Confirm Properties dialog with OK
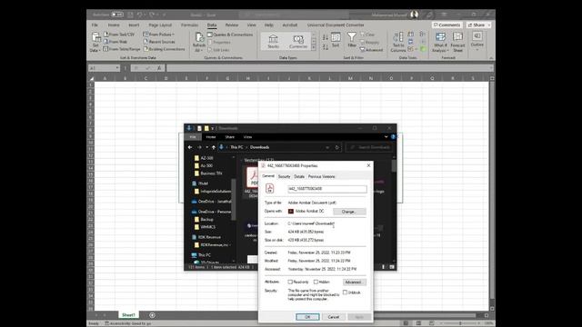 pos(307,317)
